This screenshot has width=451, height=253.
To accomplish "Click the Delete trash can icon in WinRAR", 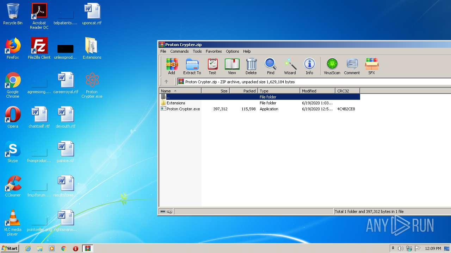I will click(x=251, y=66).
